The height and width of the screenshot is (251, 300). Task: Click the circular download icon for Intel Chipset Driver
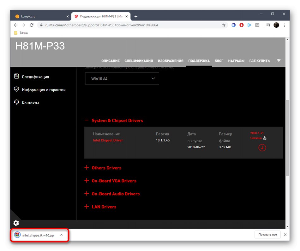pyautogui.click(x=262, y=147)
